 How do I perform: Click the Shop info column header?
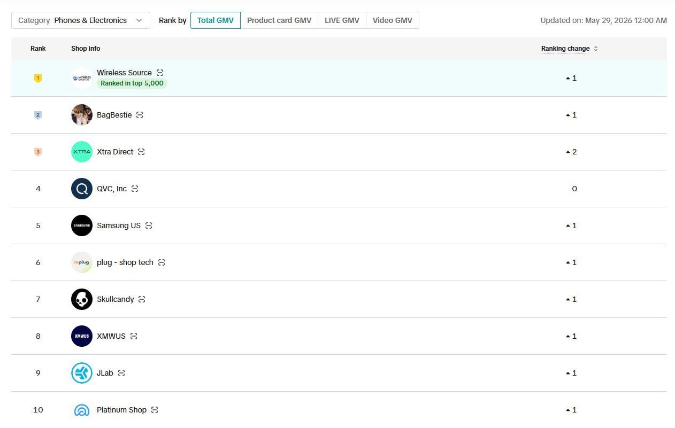pos(86,49)
